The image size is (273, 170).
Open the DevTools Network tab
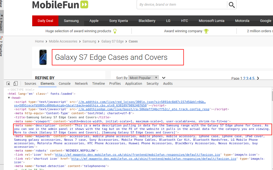[81, 84]
